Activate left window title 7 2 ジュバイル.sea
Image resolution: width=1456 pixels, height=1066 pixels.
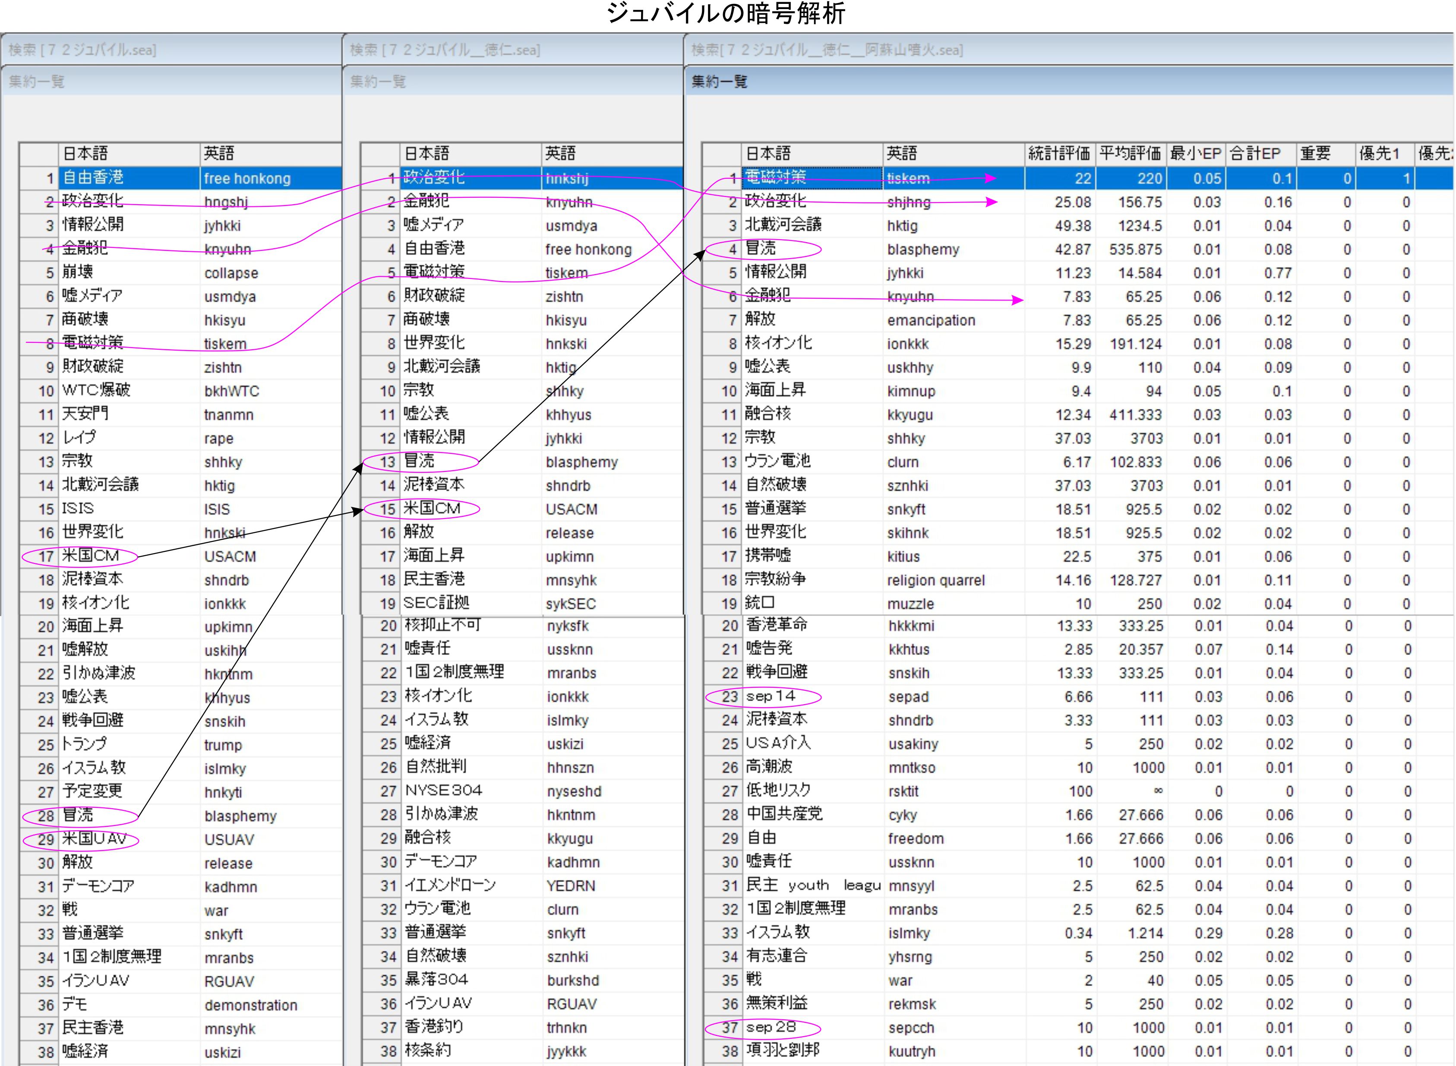click(x=82, y=50)
